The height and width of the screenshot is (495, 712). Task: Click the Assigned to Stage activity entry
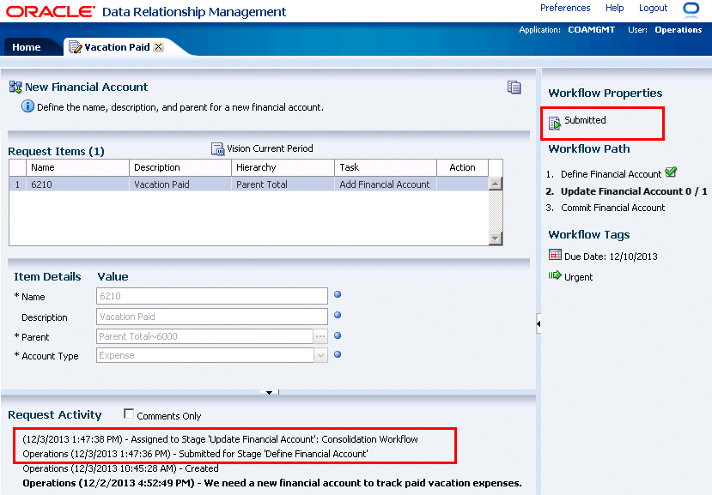click(x=220, y=439)
